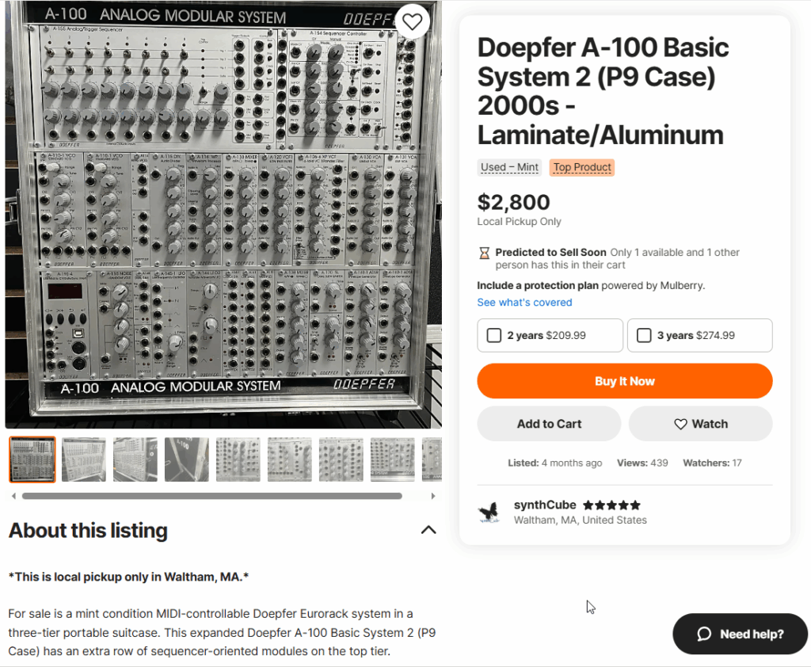This screenshot has height=667, width=811.
Task: Enable the 2 years protection plan
Action: coord(494,335)
